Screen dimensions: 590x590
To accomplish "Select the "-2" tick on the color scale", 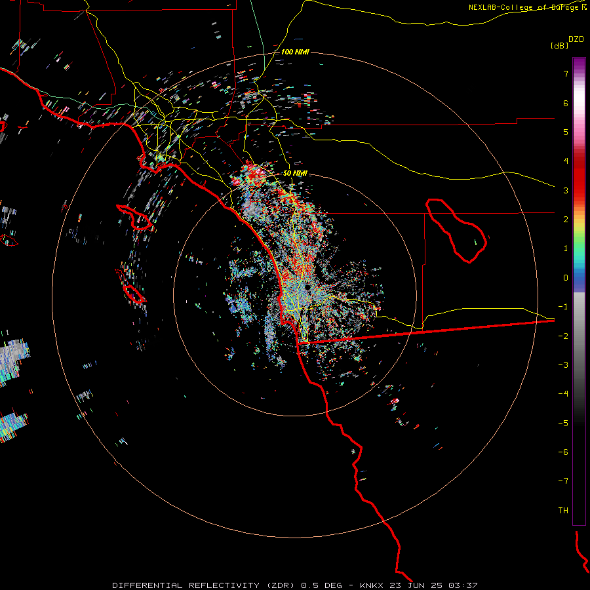I will coord(563,336).
